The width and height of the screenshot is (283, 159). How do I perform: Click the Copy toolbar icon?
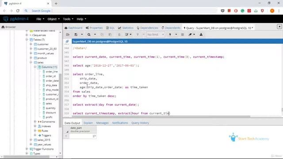tap(102, 34)
